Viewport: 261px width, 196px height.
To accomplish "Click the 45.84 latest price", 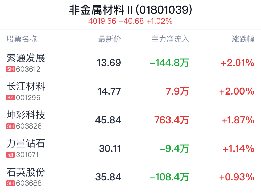I will (x=108, y=120).
